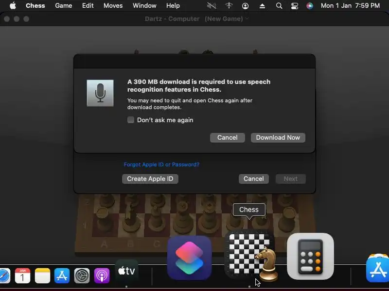Activate Siri from the menu bar
Viewport: 389px width, 291px height.
tap(309, 6)
